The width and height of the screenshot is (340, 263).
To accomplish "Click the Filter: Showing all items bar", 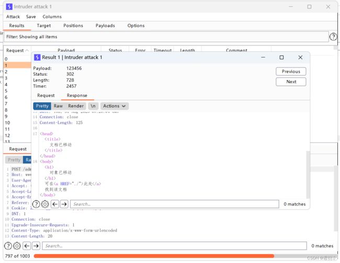I will click(x=166, y=37).
